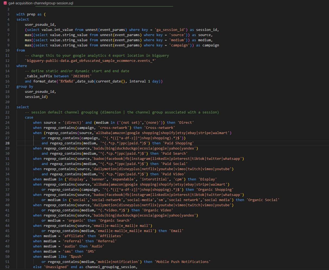Click 'as session_id,' alias on line 6
This screenshot has width=329, height=270.
(204, 30)
